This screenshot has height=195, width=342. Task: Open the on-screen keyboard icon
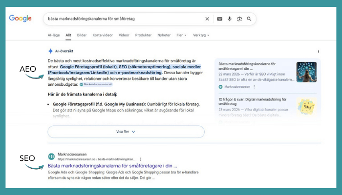(x=220, y=19)
